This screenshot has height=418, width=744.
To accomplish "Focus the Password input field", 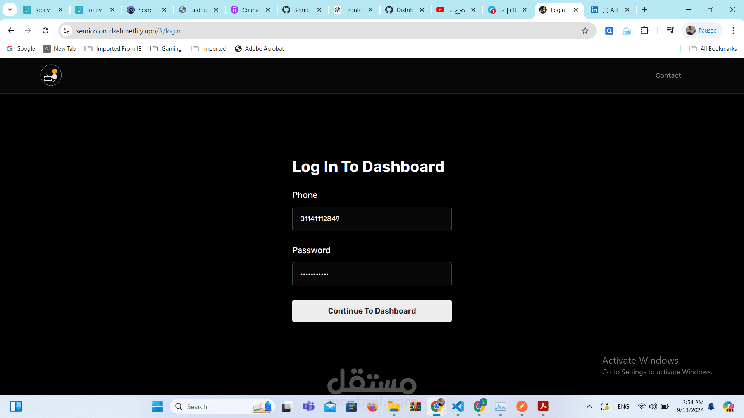I will 372,274.
